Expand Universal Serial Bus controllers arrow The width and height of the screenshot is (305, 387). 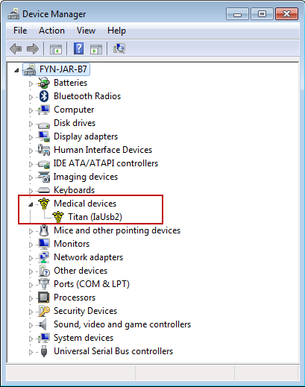(31, 352)
